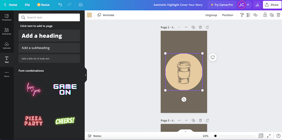Delete selection with toolbar trash icon
Screen dimensions: 282x140
point(278,15)
